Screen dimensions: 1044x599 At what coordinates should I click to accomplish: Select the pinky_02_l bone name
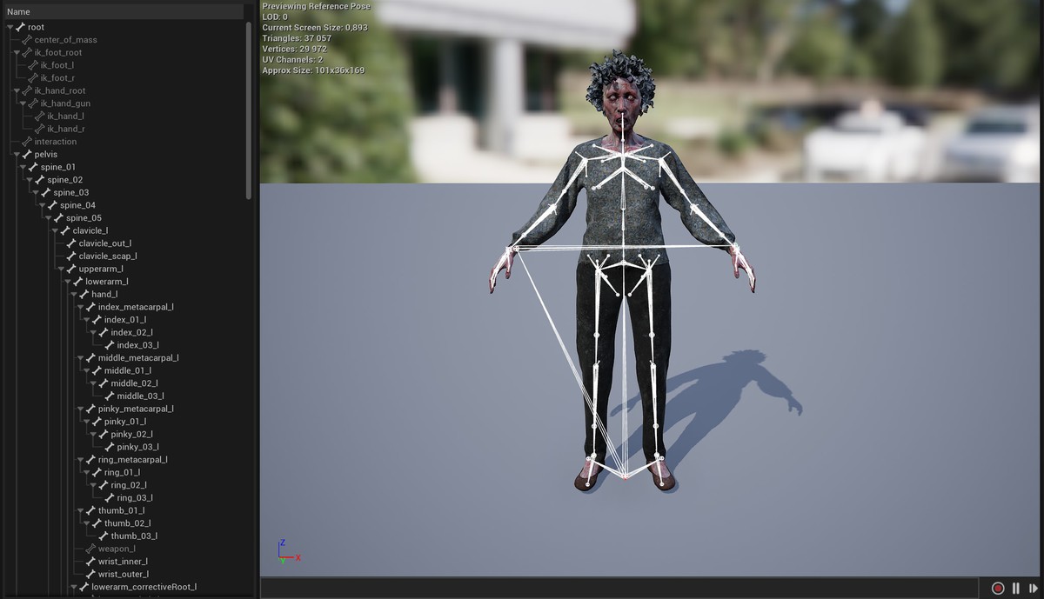(132, 435)
